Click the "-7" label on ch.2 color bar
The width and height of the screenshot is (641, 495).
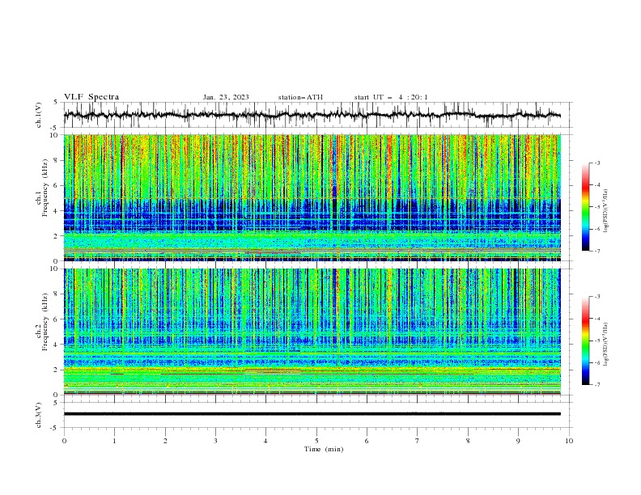[596, 385]
